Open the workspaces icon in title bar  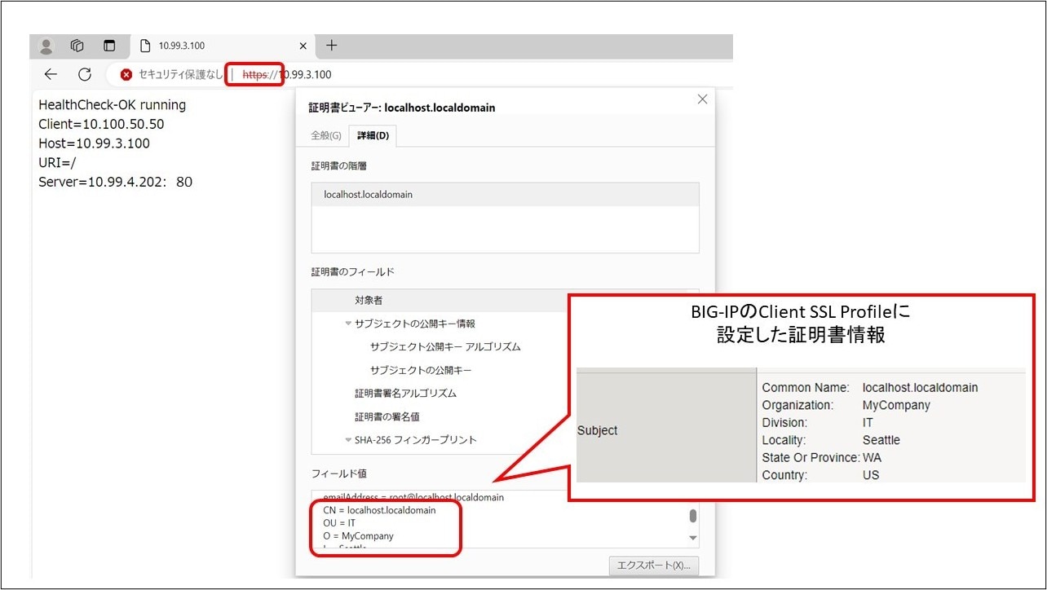click(x=77, y=46)
